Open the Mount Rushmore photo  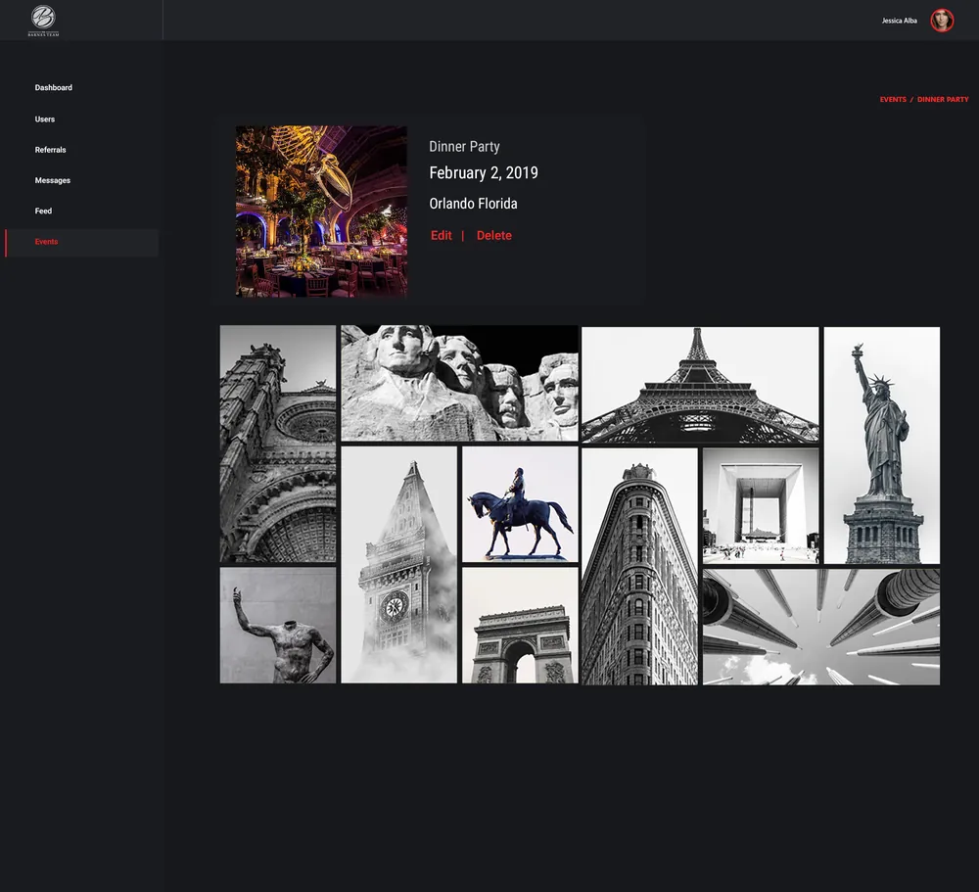tap(459, 383)
